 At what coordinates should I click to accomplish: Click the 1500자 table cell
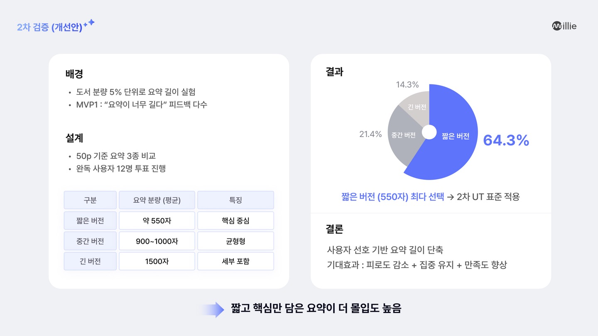click(x=157, y=261)
